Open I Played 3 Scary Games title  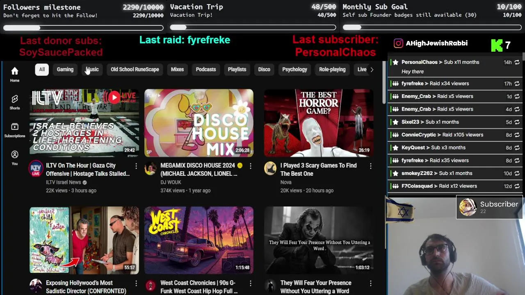319,170
